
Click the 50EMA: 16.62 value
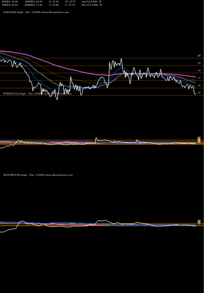(9, 5)
